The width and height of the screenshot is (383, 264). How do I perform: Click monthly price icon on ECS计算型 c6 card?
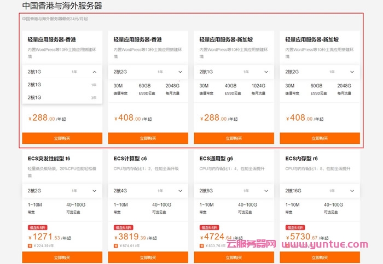click(x=116, y=246)
